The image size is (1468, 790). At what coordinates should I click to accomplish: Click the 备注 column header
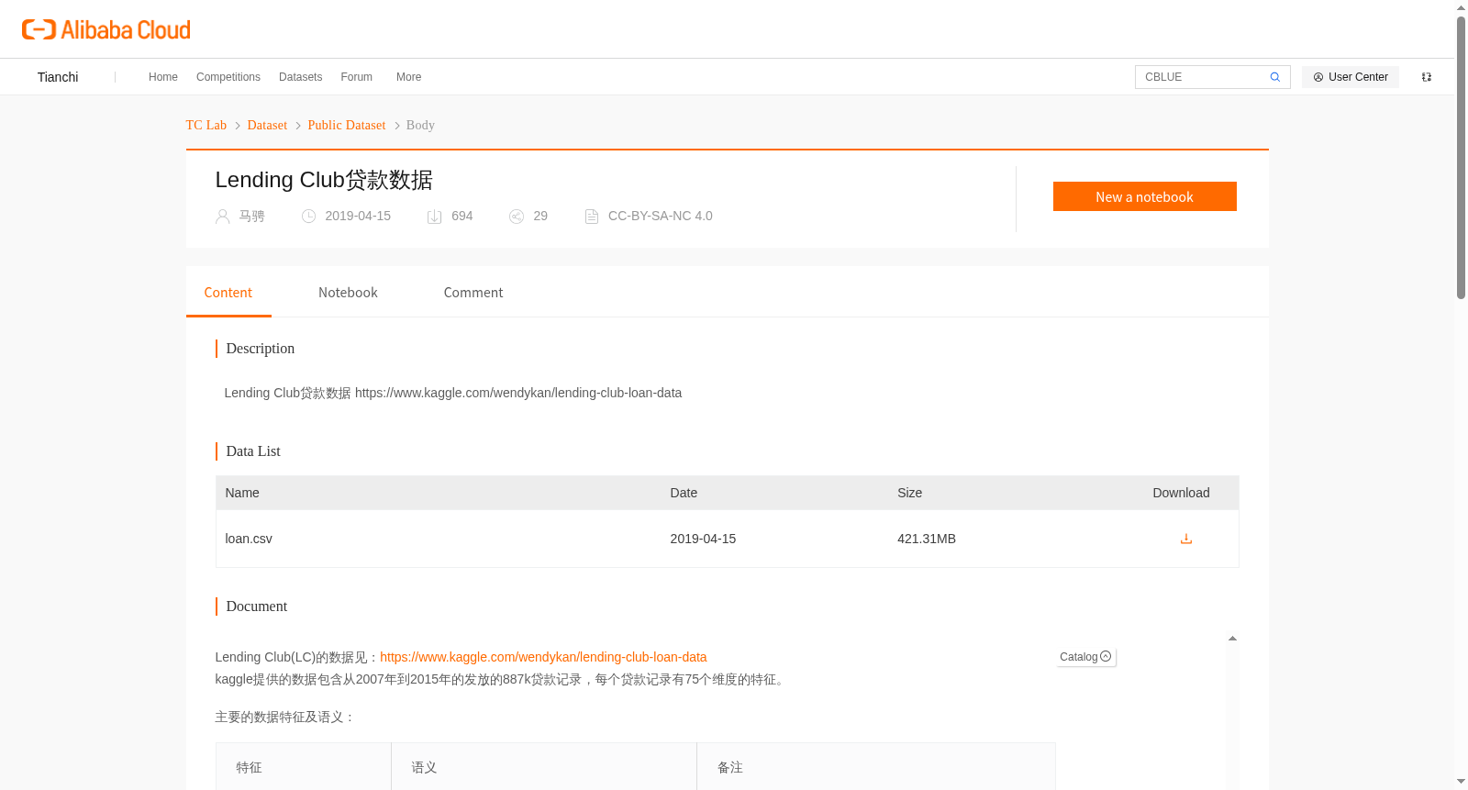click(x=730, y=767)
